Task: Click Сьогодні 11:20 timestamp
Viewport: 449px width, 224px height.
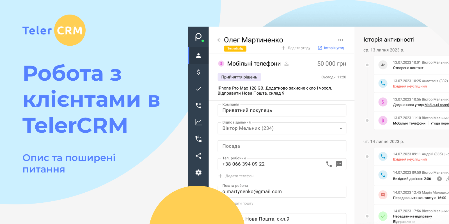Action: point(334,77)
